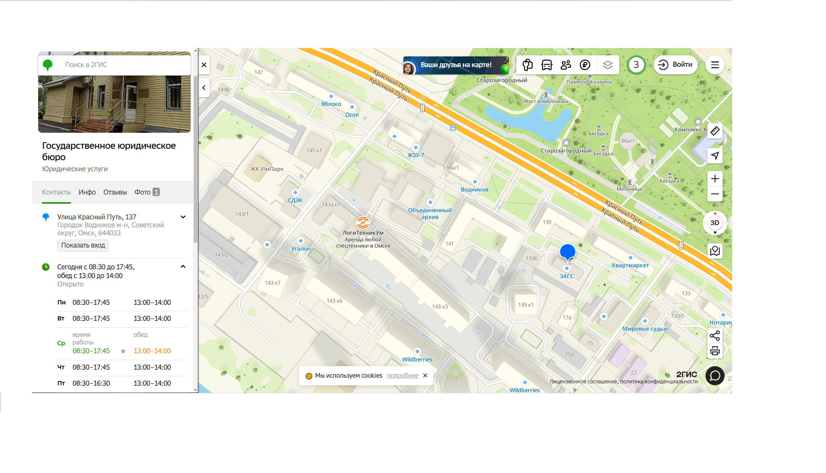826x473 pixels.
Task: Click the address Улица Красный Путь, 137
Action: tap(96, 217)
